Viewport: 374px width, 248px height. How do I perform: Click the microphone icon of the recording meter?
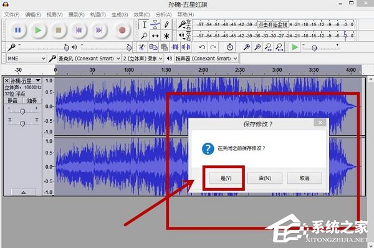pos(182,24)
